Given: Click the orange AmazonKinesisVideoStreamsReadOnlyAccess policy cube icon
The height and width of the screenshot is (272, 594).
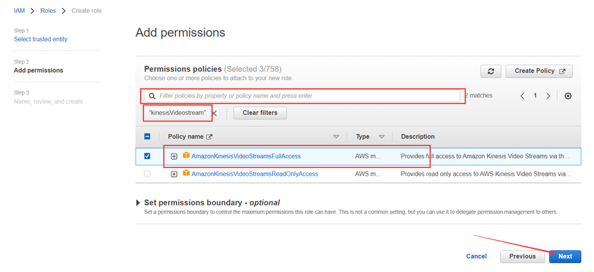Looking at the screenshot, I should pyautogui.click(x=186, y=174).
